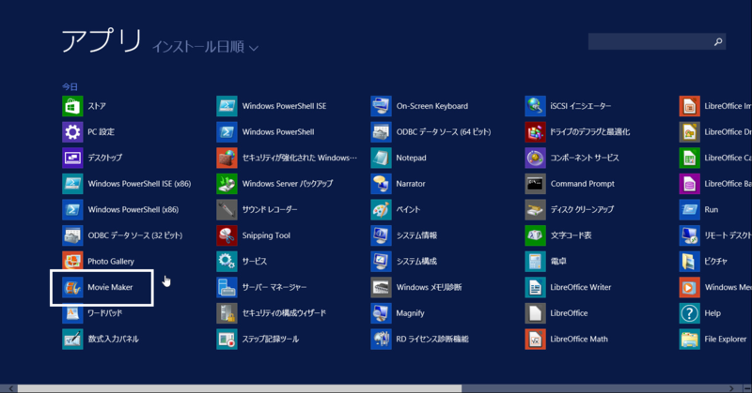This screenshot has width=752, height=393.
Task: Launch LibreOffice Math icon
Action: tap(535, 339)
